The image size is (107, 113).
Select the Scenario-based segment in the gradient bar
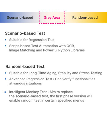19,18
